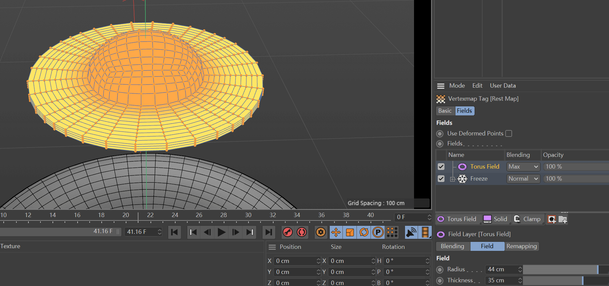Screen dimensions: 609x286
Task: Select the Torus Field row name
Action: click(x=485, y=167)
